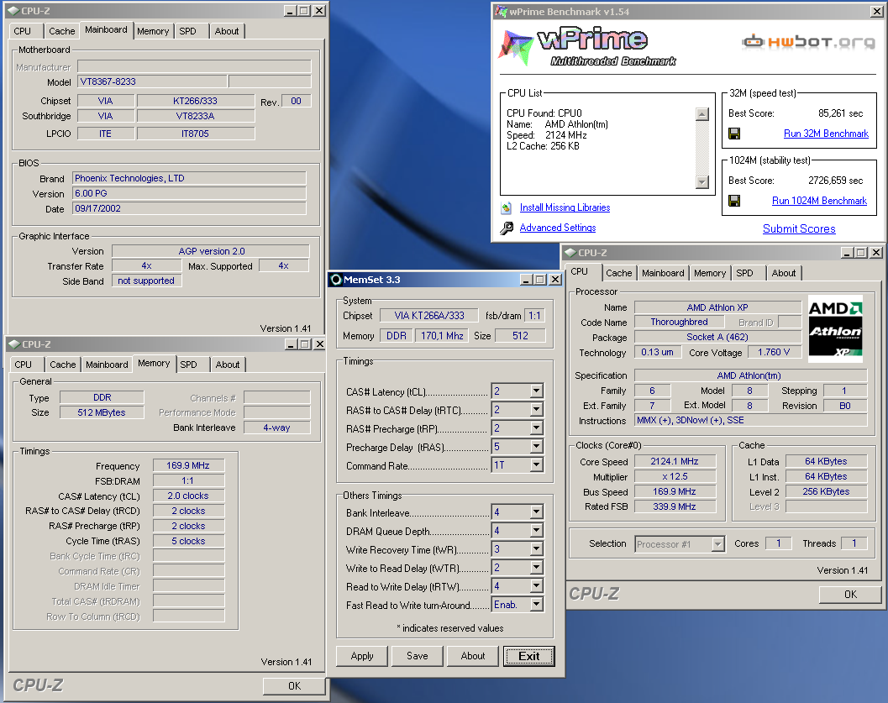
Task: Click the Run 32M Benchmark link
Action: click(x=826, y=134)
